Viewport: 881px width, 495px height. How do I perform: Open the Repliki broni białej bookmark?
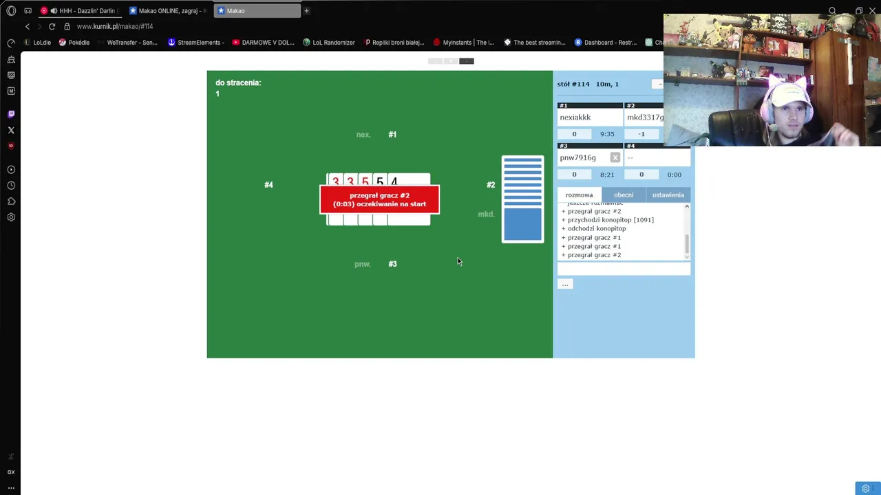point(394,43)
